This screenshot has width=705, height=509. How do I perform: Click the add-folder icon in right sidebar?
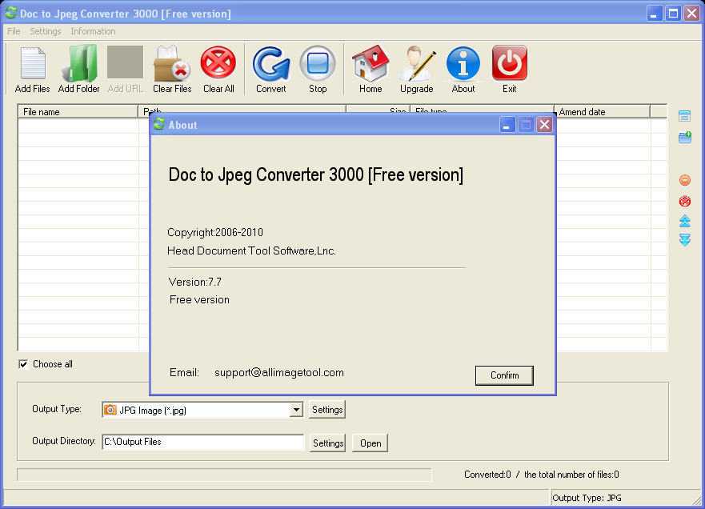pyautogui.click(x=685, y=137)
